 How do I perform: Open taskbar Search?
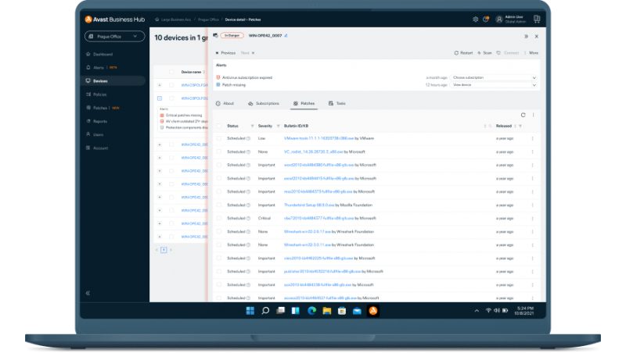(265, 311)
